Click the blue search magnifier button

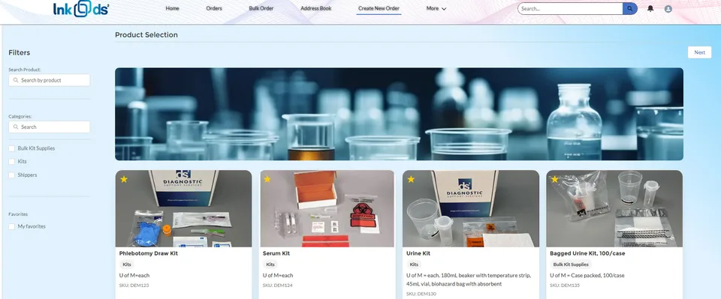pos(629,9)
